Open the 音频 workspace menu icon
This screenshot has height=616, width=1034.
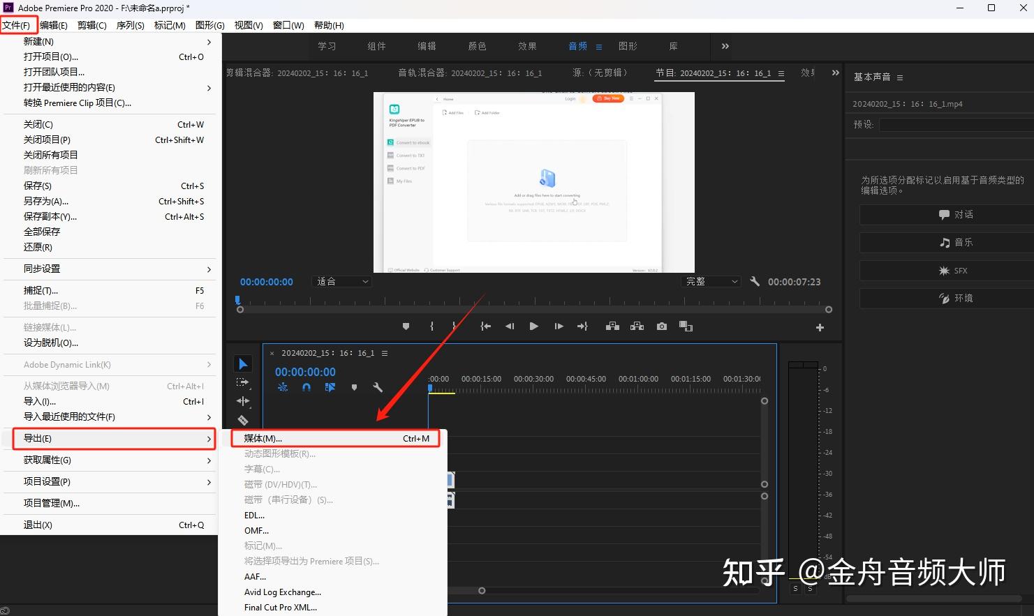(599, 47)
